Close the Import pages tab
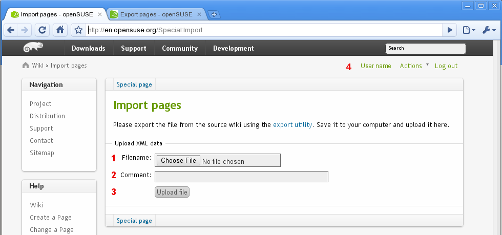Screen dimensions: 502x235 click(100, 14)
